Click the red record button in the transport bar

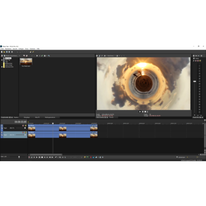tap(29, 157)
